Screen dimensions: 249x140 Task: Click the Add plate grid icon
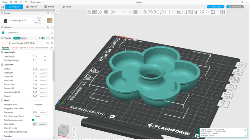(x=94, y=12)
